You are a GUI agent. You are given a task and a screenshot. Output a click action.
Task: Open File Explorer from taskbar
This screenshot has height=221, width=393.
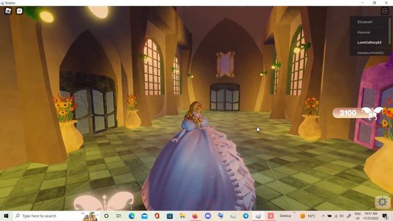click(x=182, y=215)
